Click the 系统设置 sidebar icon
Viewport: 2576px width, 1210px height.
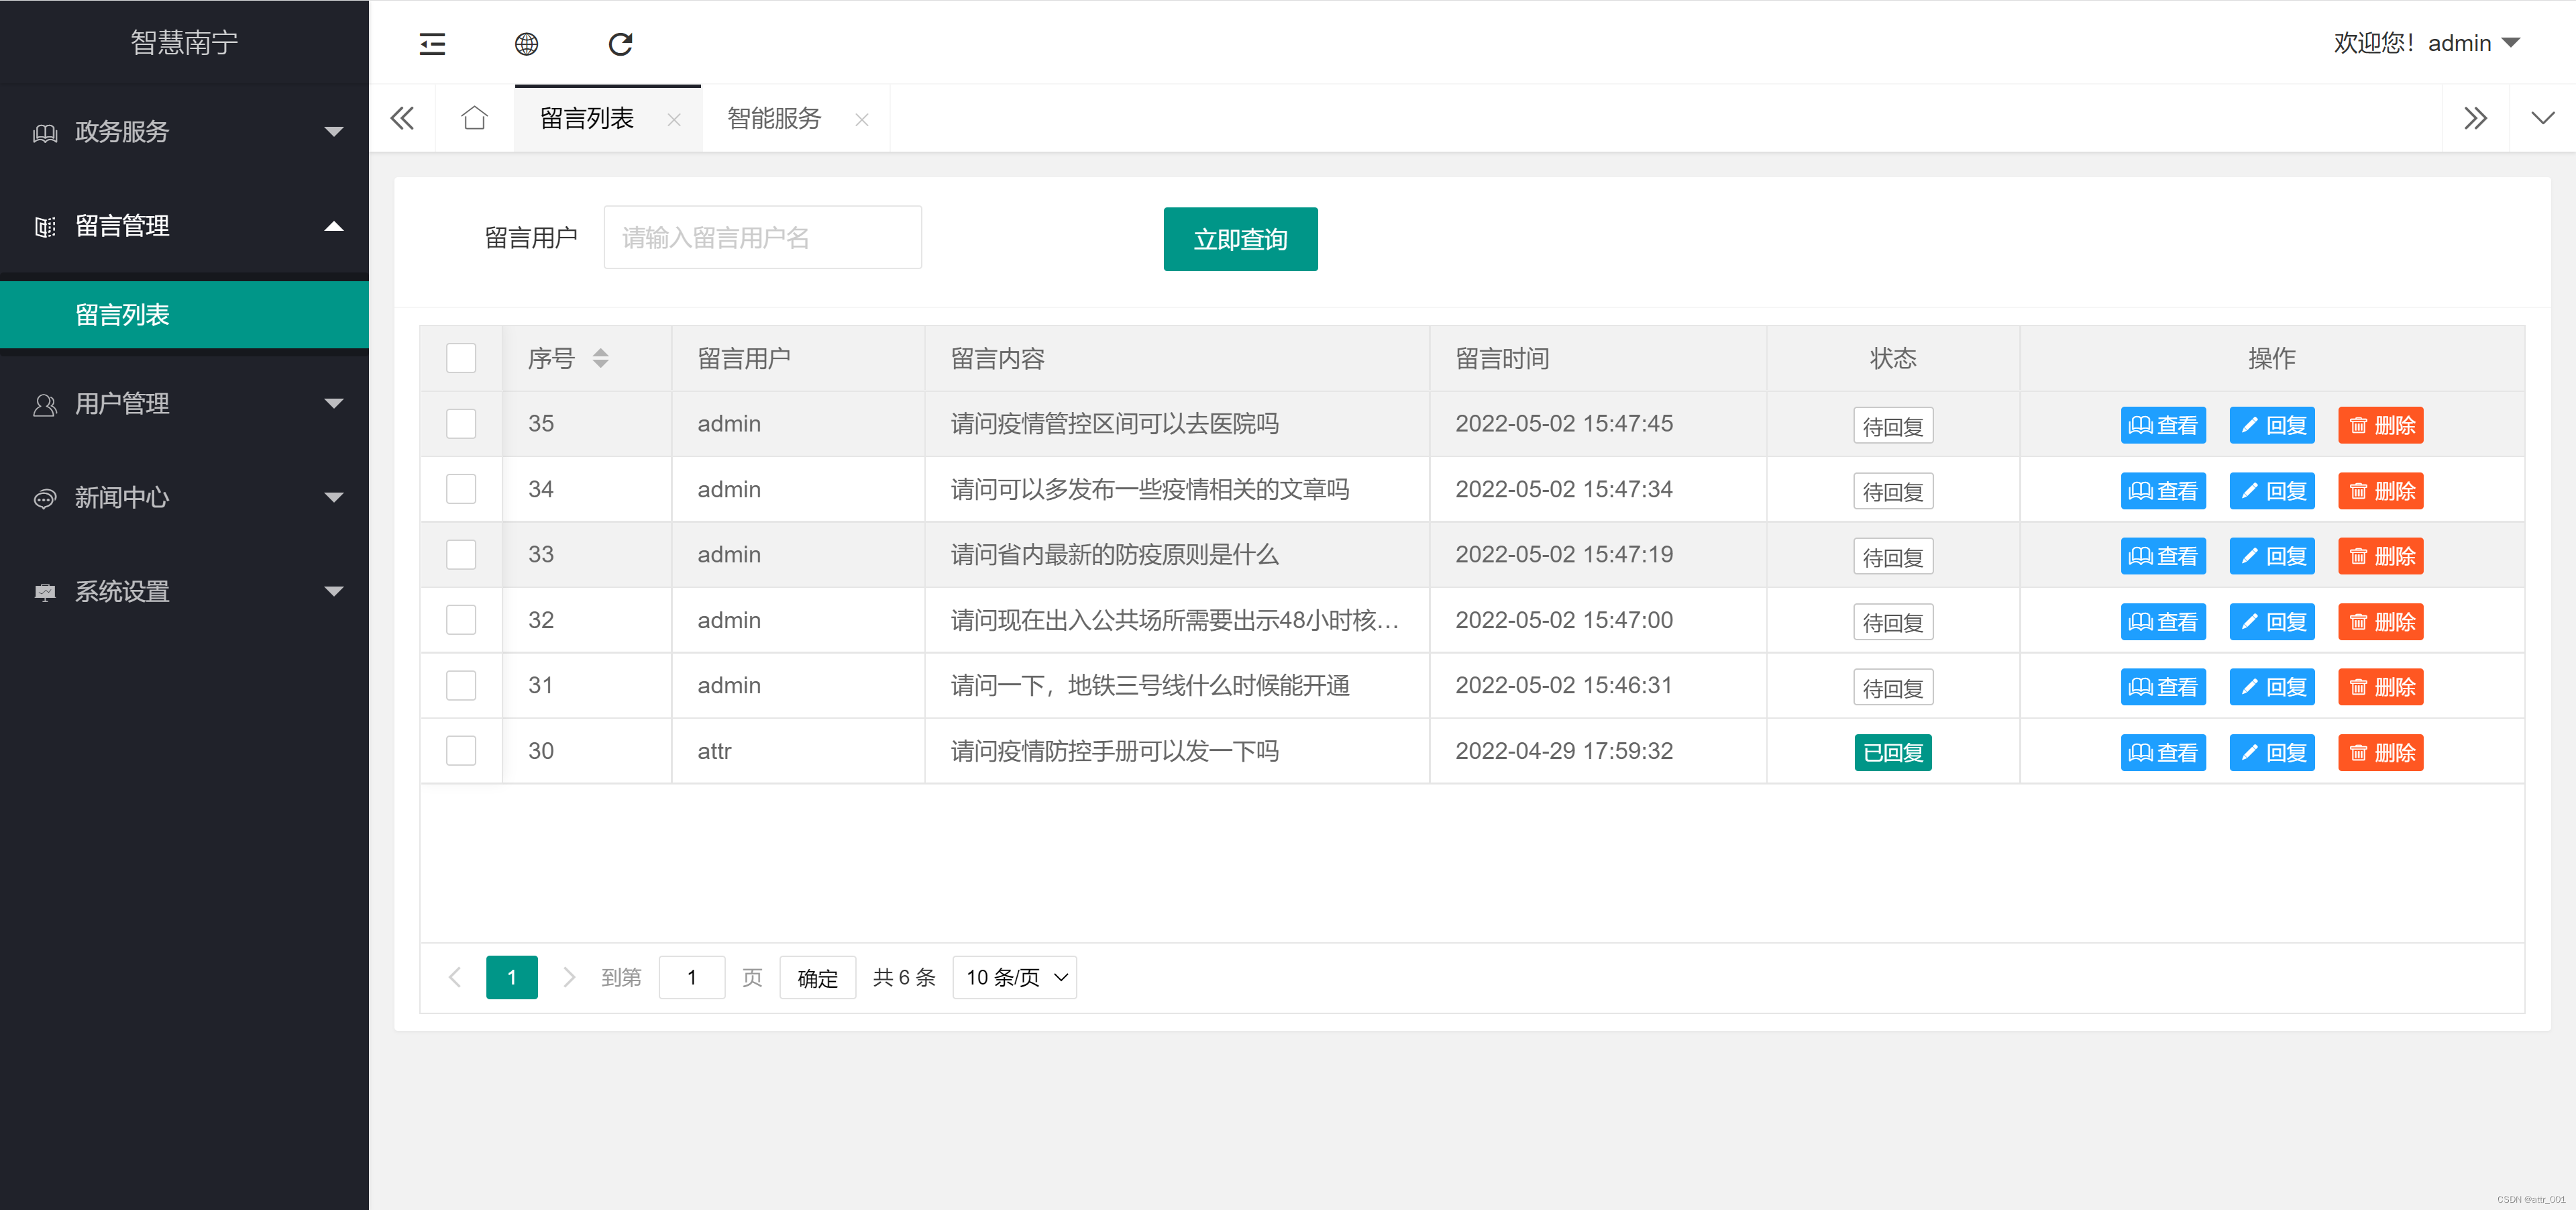coord(44,591)
